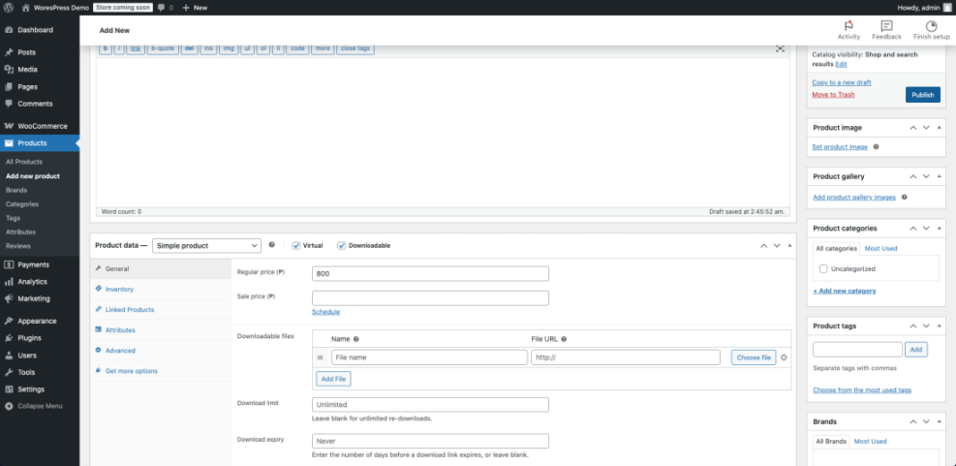This screenshot has width=956, height=466.
Task: Toggle collapse of Product tags panel
Action: pos(939,326)
